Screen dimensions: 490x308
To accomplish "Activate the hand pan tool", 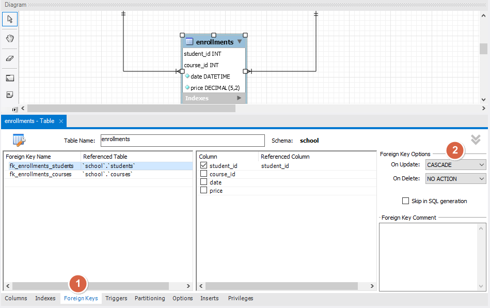I will [x=10, y=39].
